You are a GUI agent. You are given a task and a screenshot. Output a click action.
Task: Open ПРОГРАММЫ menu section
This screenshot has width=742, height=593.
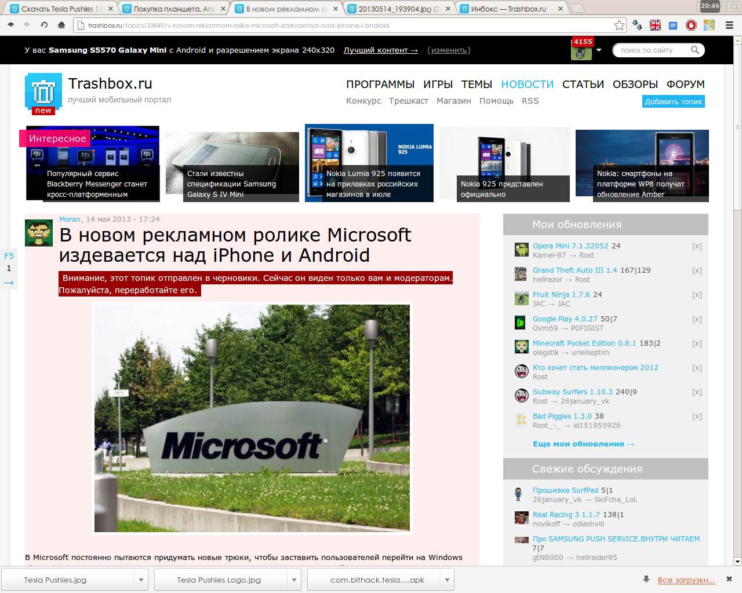click(380, 85)
